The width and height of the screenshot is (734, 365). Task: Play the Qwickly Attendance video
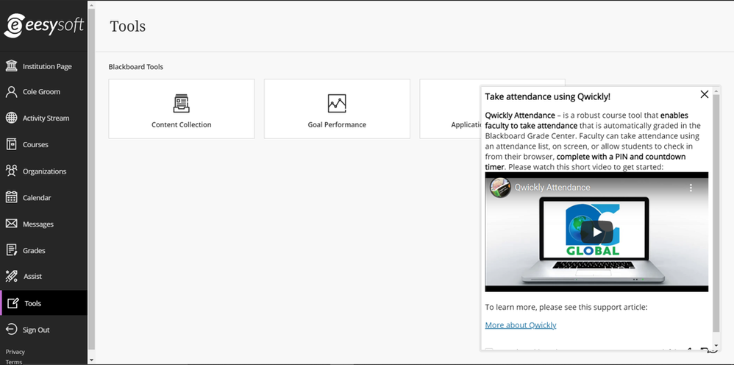pos(597,232)
